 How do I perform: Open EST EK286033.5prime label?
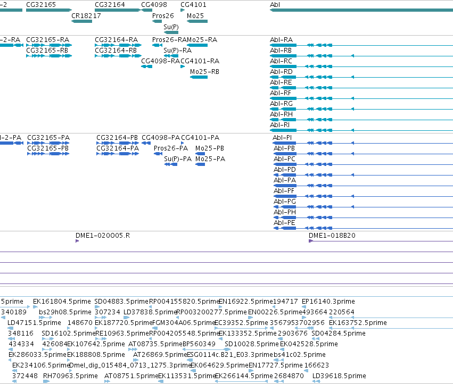click(x=38, y=355)
